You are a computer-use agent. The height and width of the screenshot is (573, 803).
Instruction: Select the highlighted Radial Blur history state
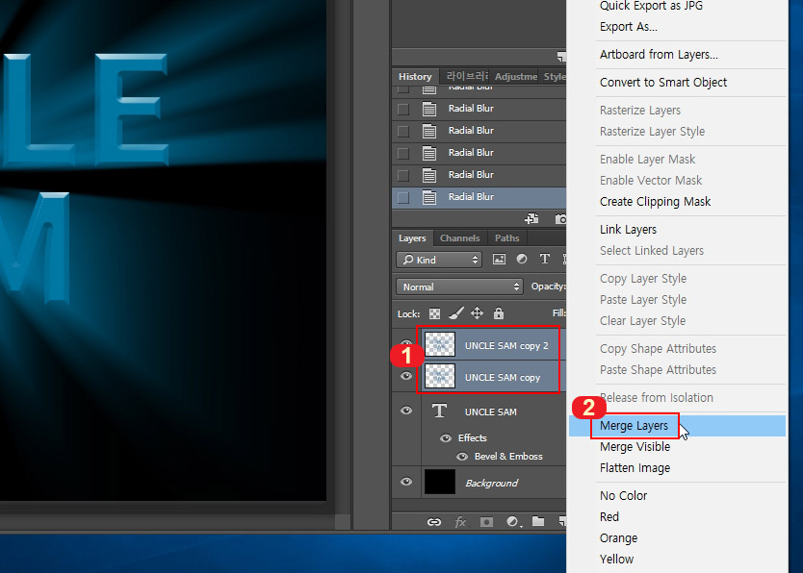479,197
